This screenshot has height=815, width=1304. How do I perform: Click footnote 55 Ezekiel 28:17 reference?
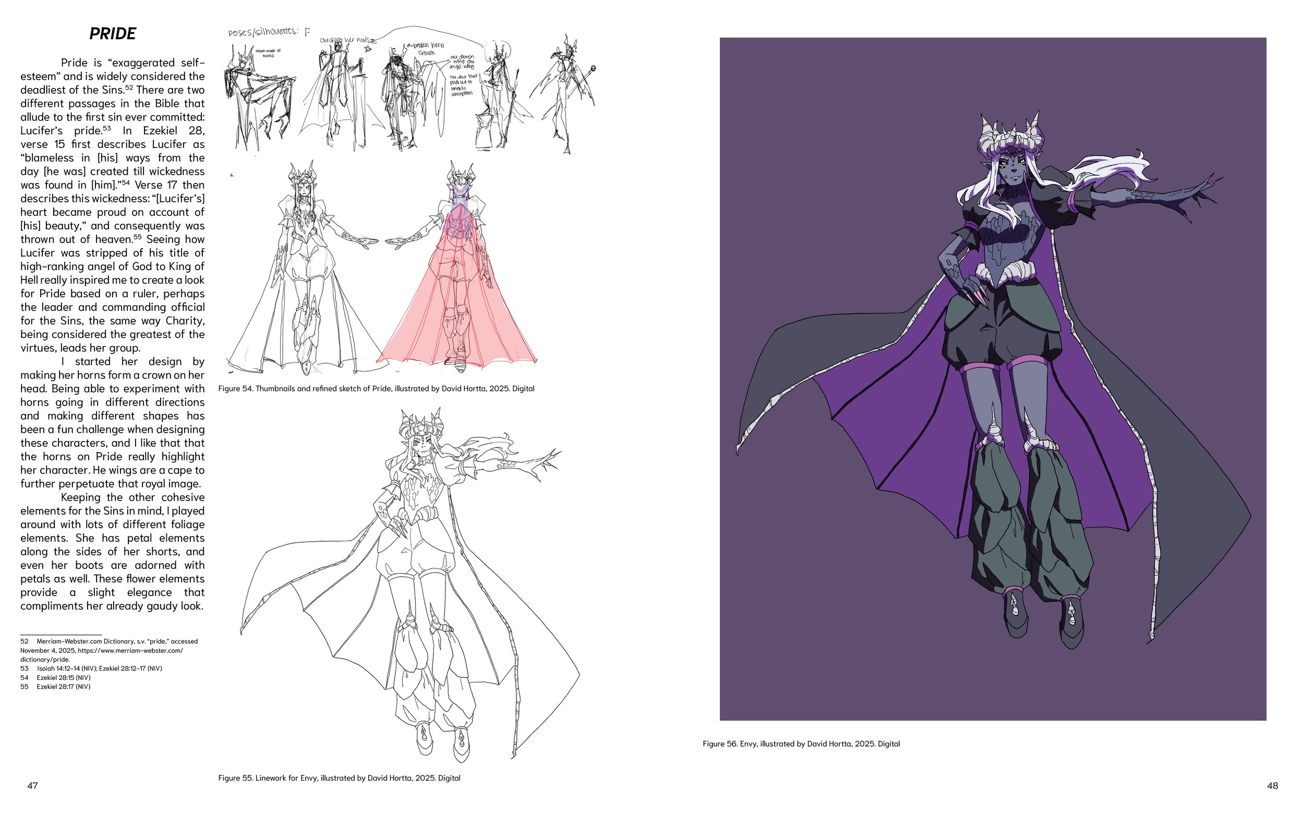coord(63,687)
